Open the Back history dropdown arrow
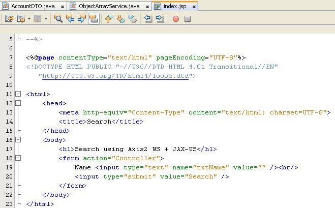 pyautogui.click(x=29, y=19)
